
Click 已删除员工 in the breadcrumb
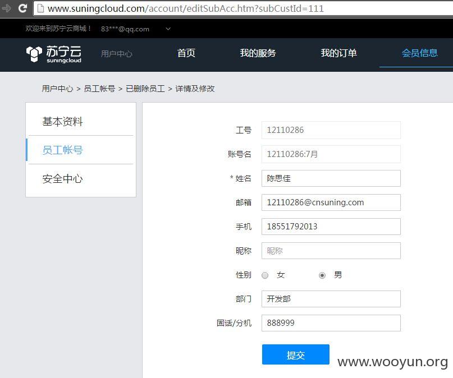click(145, 89)
